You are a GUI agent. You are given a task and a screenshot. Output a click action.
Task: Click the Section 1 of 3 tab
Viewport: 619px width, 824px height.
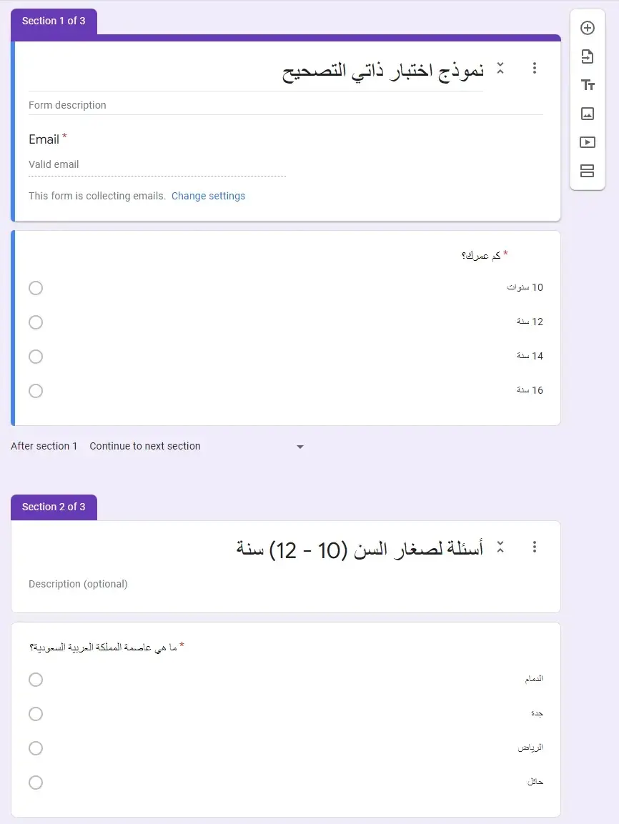(54, 21)
